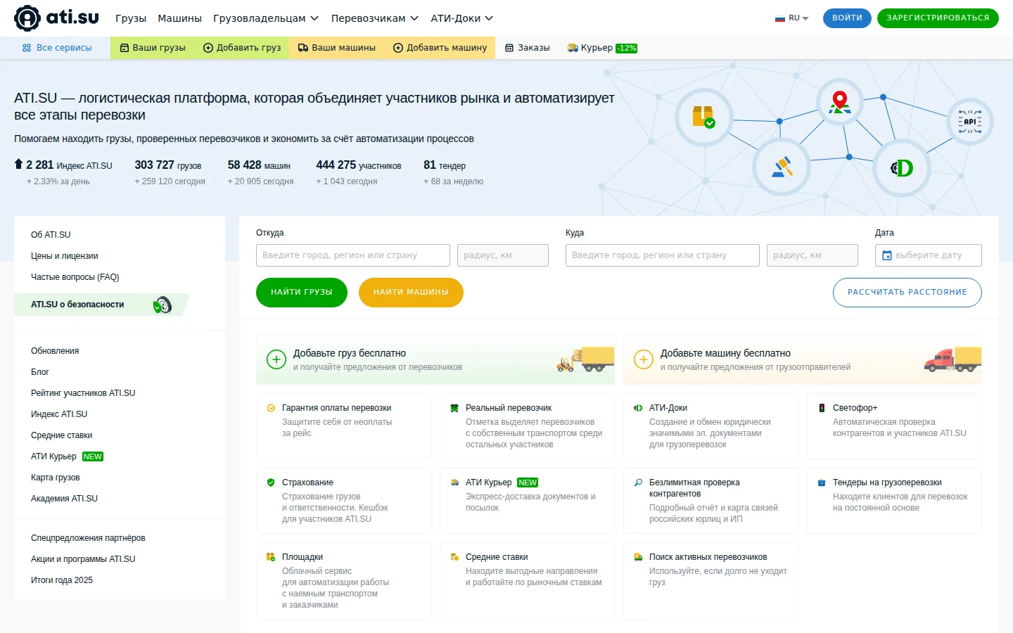1013x633 pixels.
Task: Click the map pin network icon
Action: (839, 102)
